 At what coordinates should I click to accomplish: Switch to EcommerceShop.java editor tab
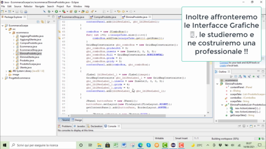pos(73,17)
